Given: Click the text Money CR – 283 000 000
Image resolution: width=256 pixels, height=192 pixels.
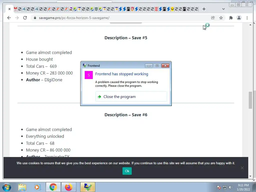Looking at the screenshot, I should pos(49,73).
